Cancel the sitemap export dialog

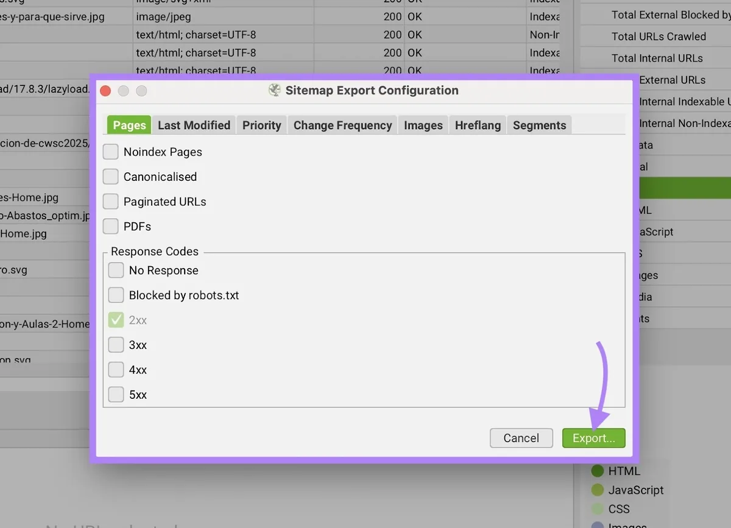[x=521, y=438]
